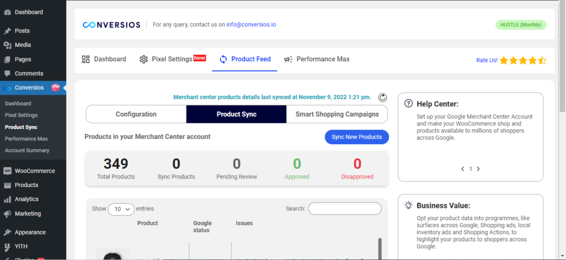Click the Pending Review count
The width and height of the screenshot is (566, 260).
pos(237,164)
